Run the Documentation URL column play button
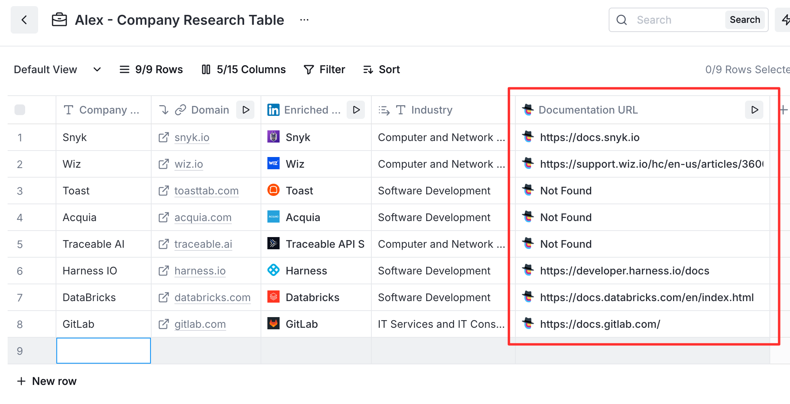The image size is (790, 404). coord(754,110)
